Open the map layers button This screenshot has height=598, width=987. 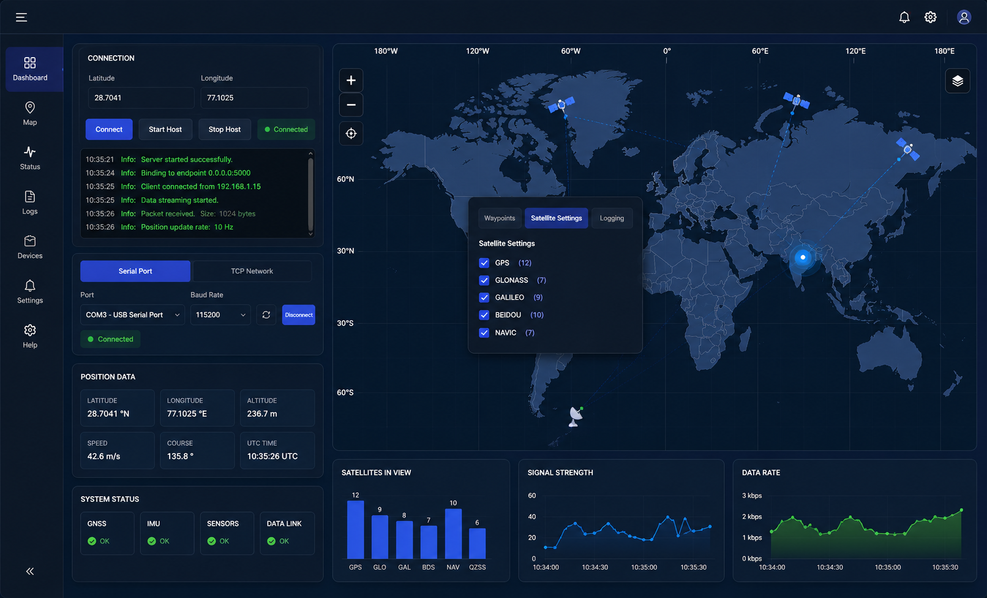pyautogui.click(x=958, y=81)
